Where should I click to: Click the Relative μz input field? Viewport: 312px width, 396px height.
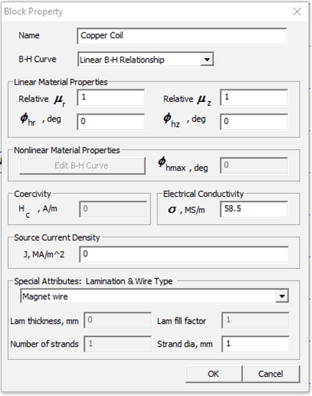click(x=254, y=97)
